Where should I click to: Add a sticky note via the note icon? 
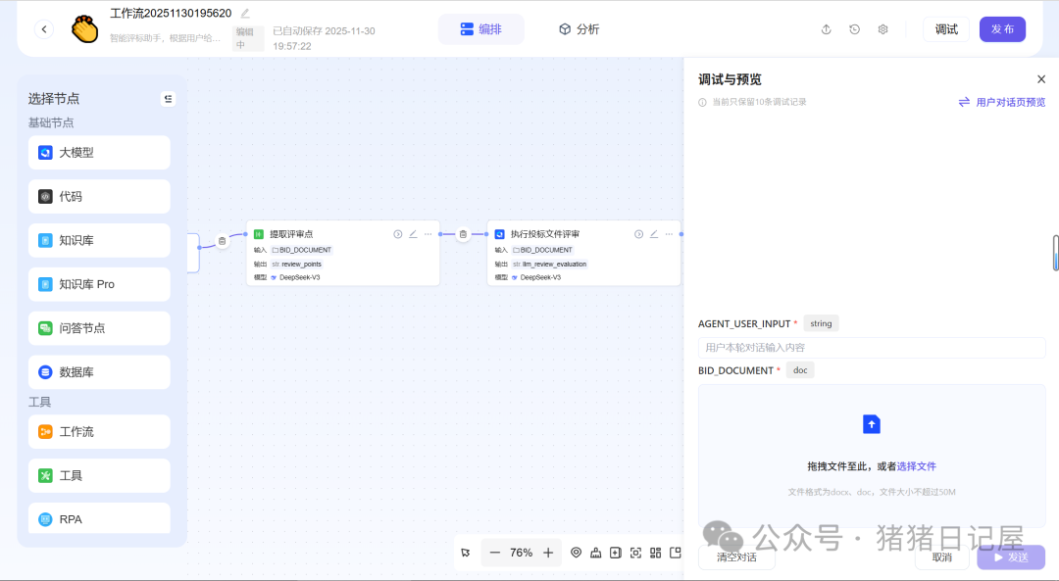[x=616, y=552]
